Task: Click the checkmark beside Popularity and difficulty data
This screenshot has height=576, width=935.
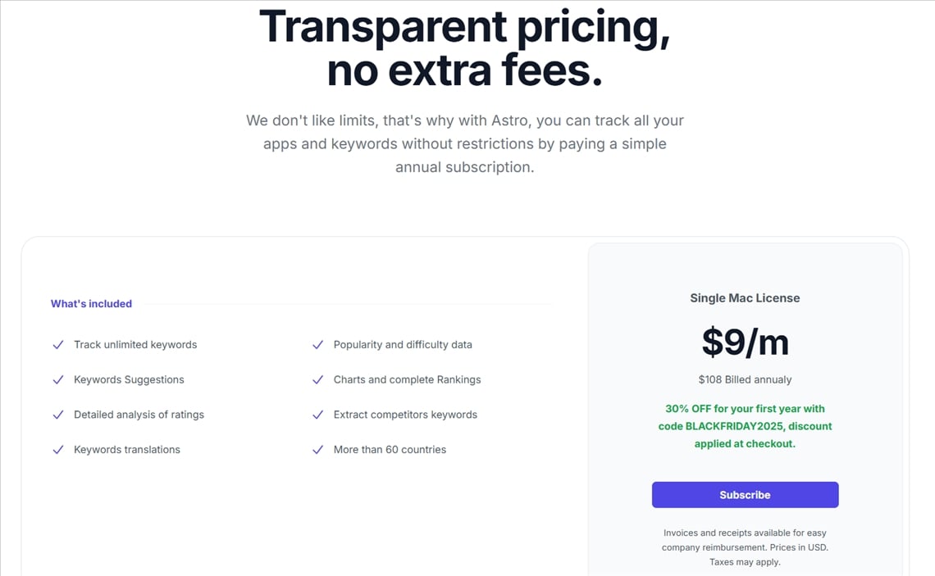Action: [x=317, y=345]
